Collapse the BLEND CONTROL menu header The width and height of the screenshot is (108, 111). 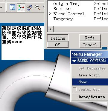[89, 61]
